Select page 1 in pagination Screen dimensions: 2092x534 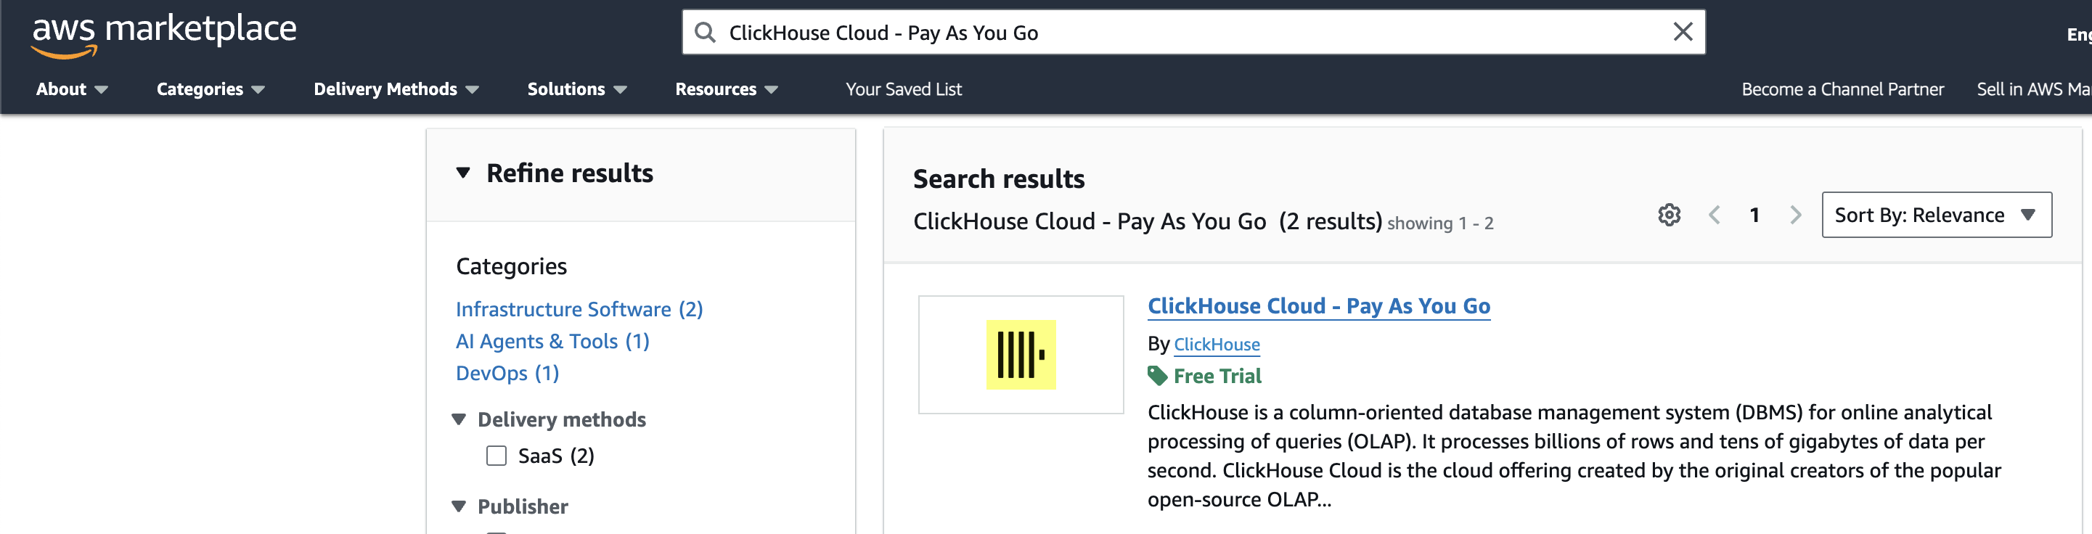point(1754,214)
